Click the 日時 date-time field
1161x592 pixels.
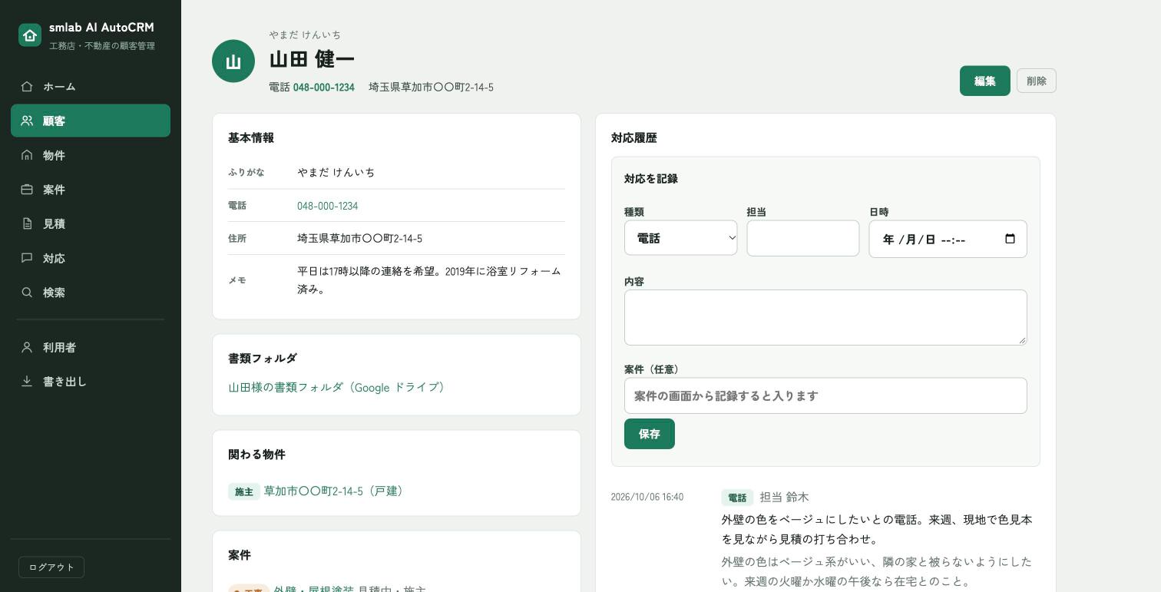[948, 239]
